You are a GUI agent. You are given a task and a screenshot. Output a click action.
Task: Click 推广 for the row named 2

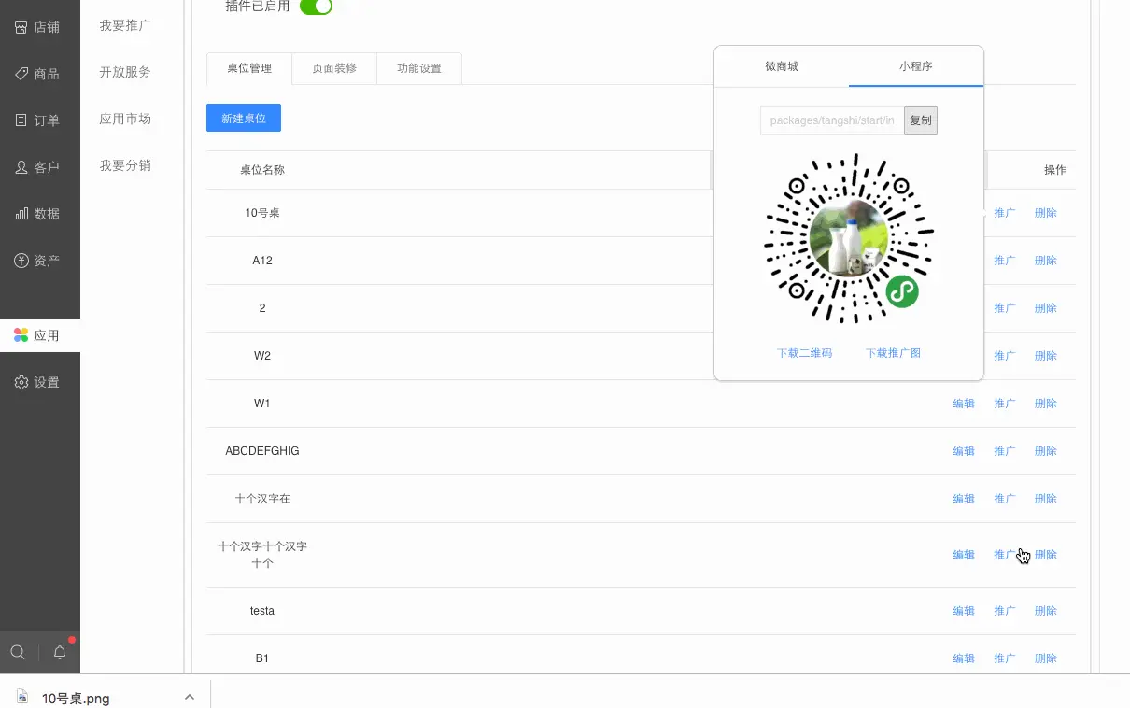tap(1005, 308)
